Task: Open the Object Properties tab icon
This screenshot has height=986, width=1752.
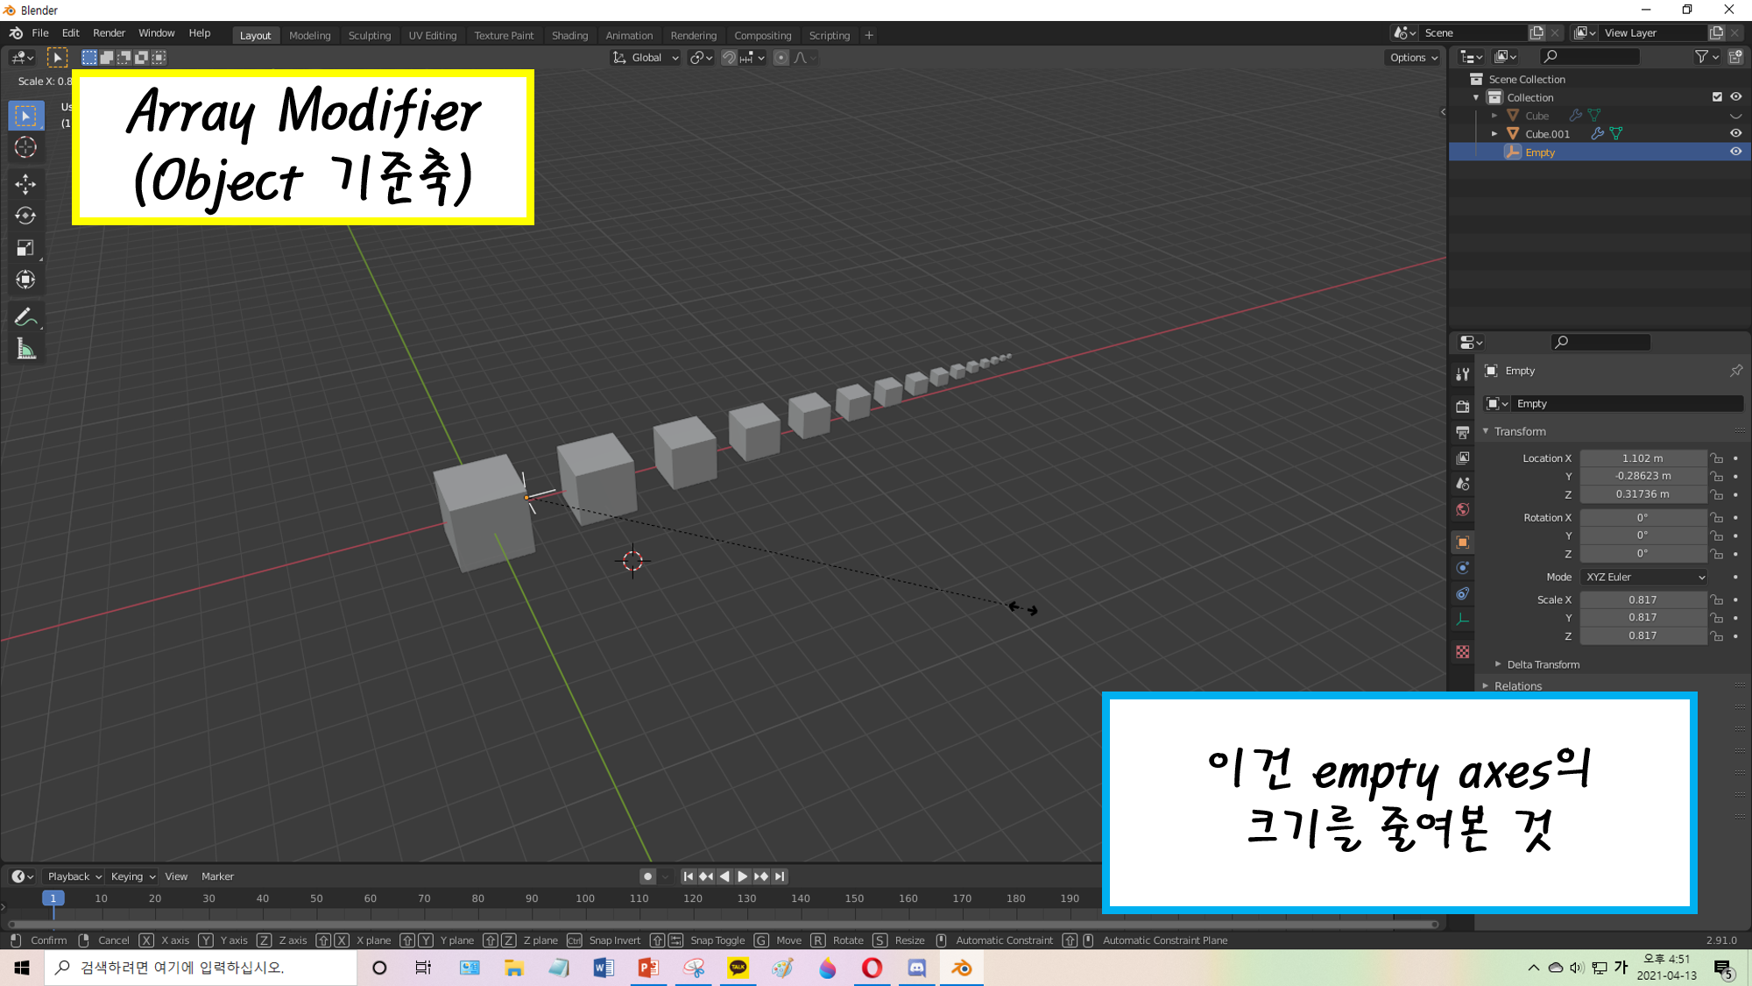Action: [1462, 543]
